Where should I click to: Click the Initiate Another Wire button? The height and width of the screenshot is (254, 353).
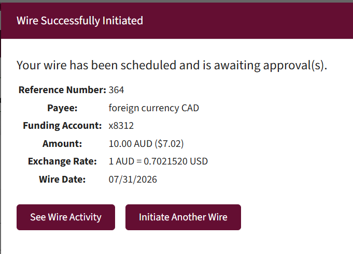pyautogui.click(x=183, y=217)
